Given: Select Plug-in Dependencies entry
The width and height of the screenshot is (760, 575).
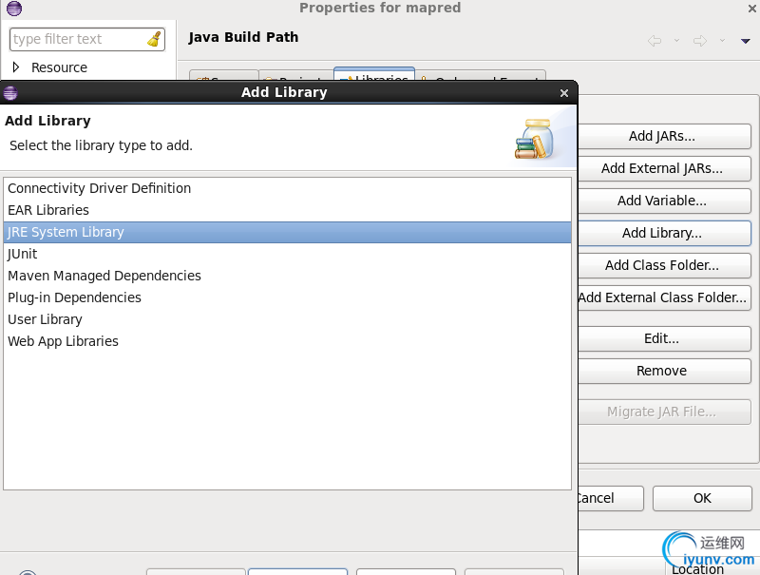Looking at the screenshot, I should [x=287, y=297].
